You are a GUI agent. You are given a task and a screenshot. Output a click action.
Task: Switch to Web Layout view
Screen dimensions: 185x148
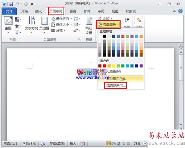pyautogui.click(x=119, y=144)
